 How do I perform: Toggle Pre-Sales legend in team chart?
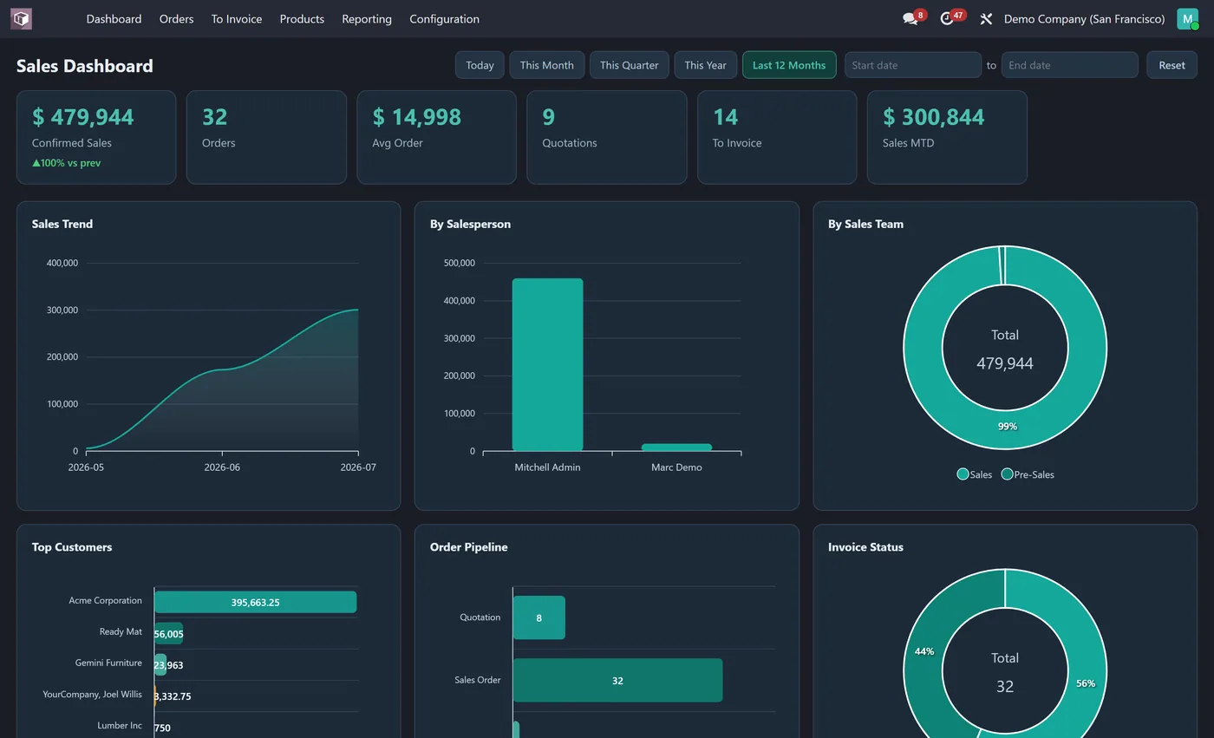click(1028, 474)
